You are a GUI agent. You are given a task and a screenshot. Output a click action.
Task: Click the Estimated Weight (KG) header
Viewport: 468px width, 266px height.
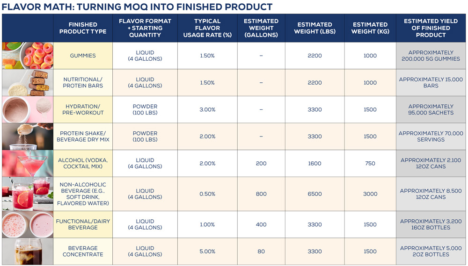click(370, 28)
